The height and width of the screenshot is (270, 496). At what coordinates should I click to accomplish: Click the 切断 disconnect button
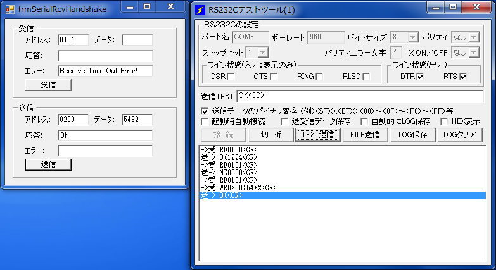pyautogui.click(x=270, y=135)
